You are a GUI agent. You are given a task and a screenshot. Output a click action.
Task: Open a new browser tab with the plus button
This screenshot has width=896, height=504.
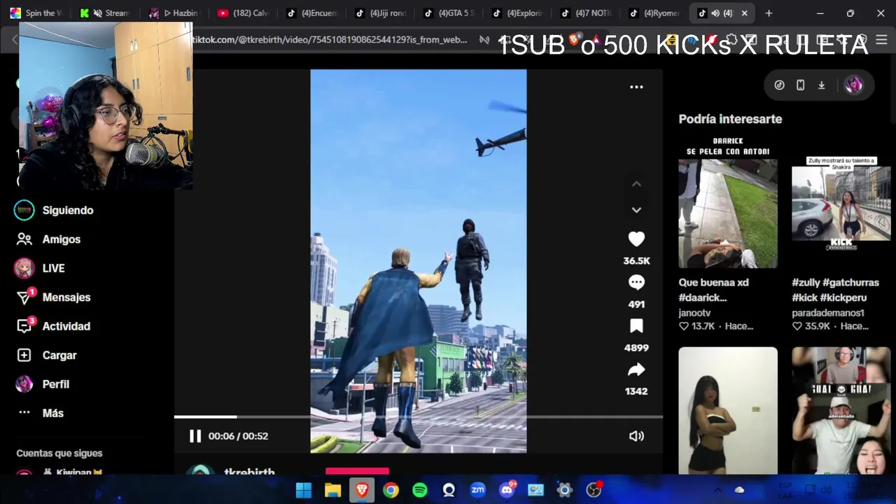tap(769, 13)
